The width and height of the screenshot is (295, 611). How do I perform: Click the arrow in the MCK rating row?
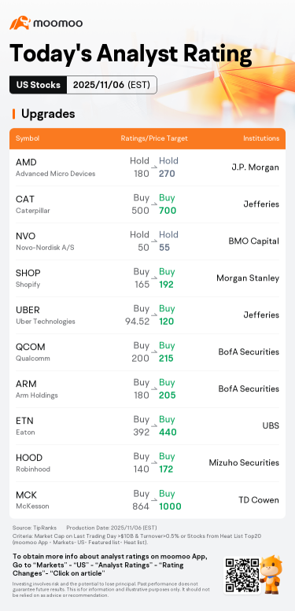pyautogui.click(x=154, y=501)
